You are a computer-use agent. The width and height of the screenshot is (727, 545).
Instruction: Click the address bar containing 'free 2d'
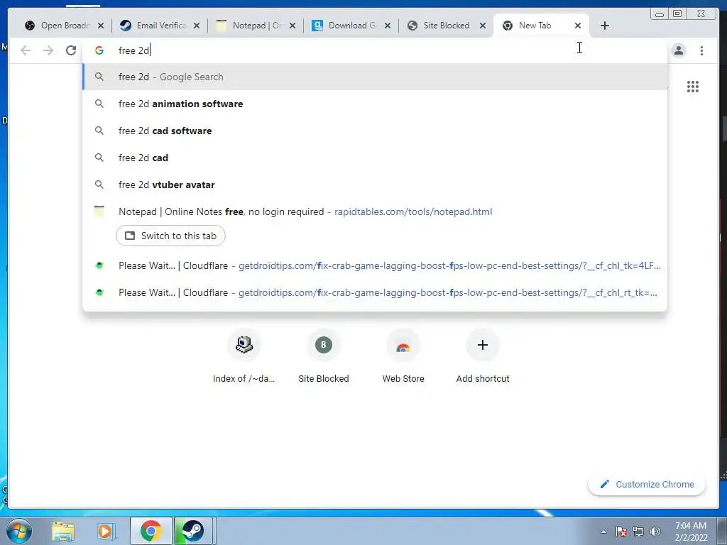(x=375, y=50)
